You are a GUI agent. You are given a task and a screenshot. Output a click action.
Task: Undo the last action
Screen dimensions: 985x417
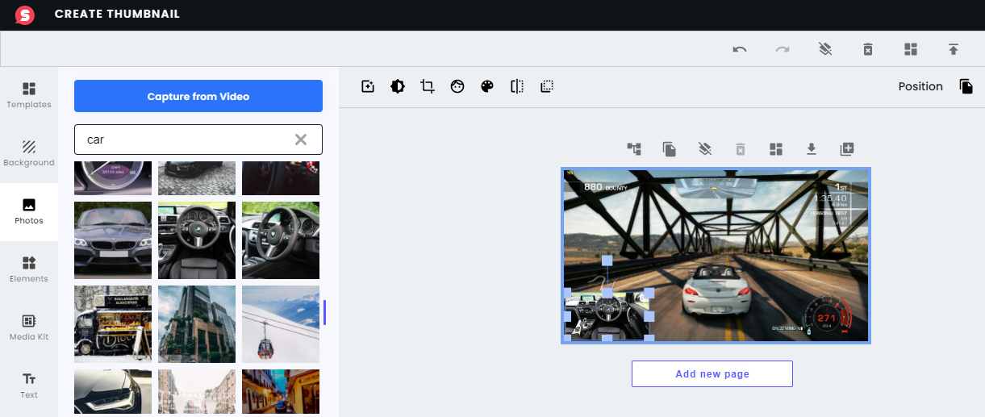740,49
